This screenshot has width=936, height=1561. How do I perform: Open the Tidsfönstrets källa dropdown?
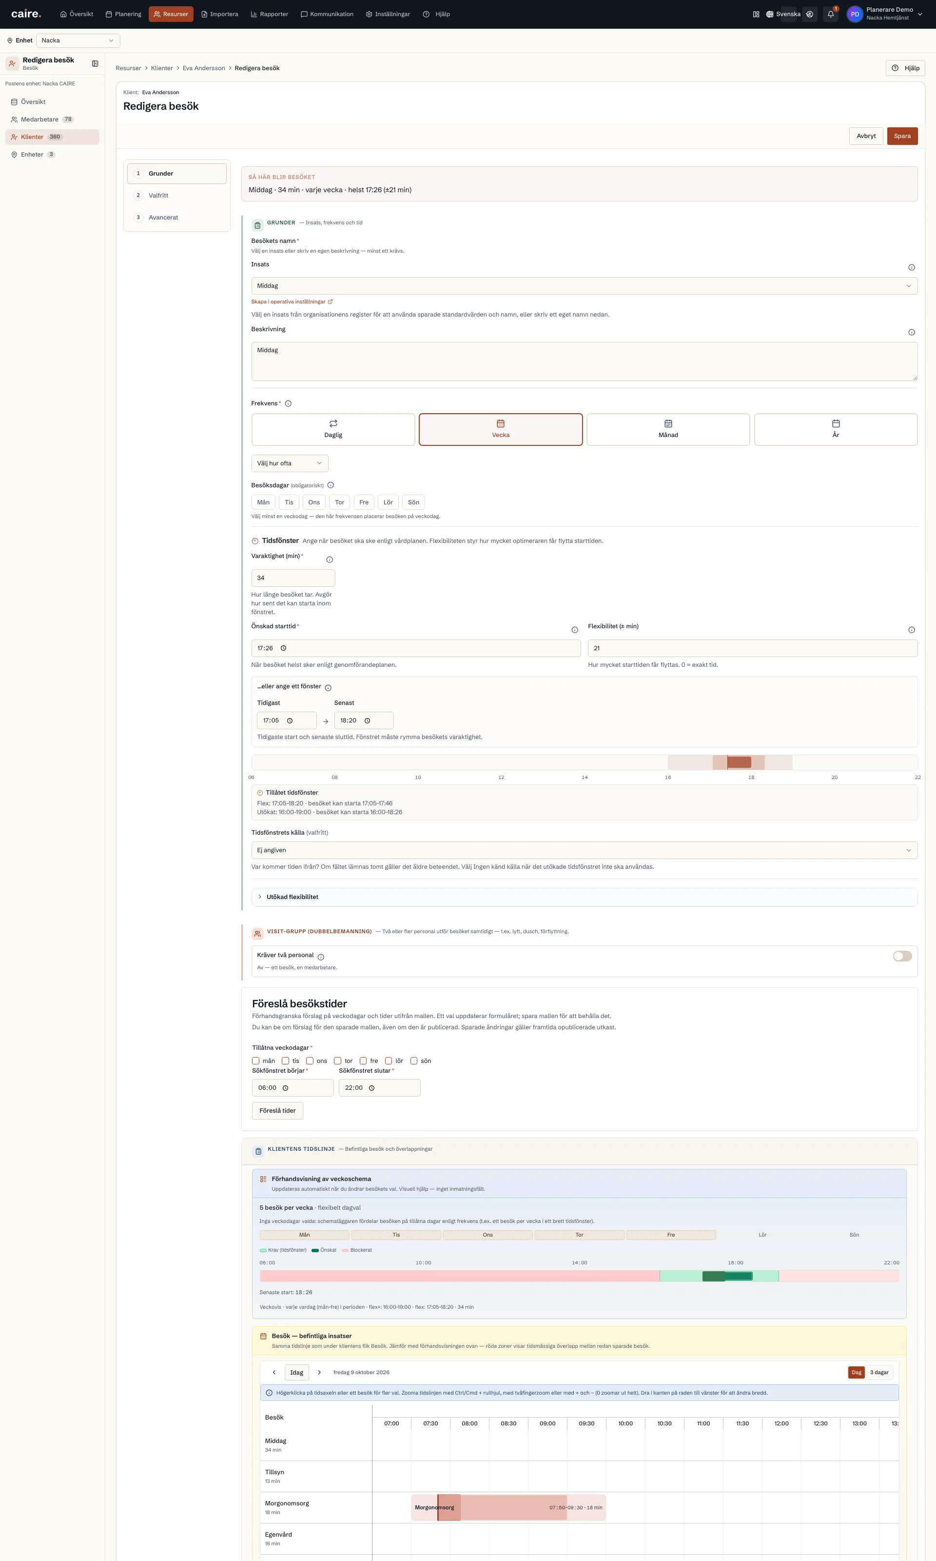point(584,850)
